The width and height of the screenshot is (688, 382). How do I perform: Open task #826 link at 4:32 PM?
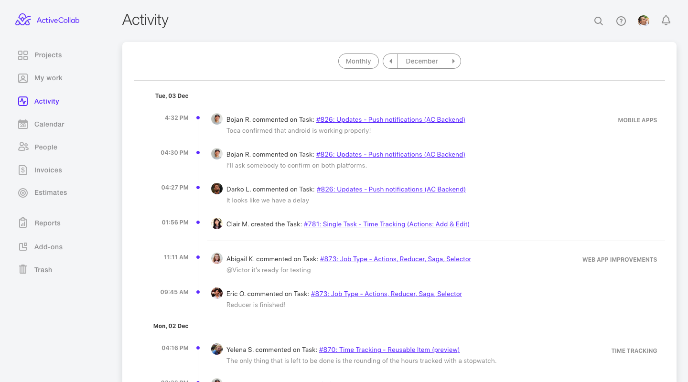coord(391,119)
